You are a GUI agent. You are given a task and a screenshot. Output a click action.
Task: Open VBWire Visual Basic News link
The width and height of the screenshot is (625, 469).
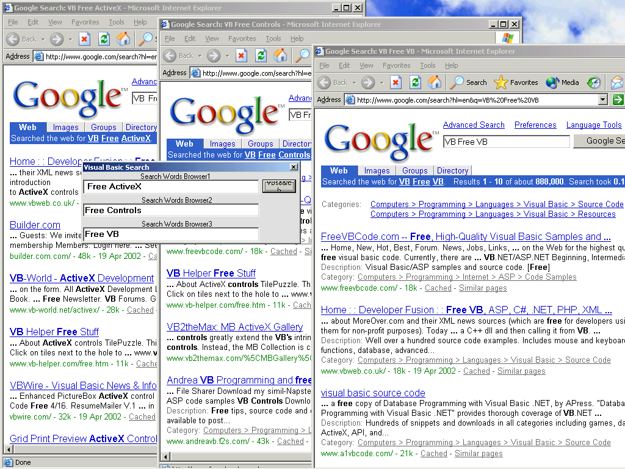click(x=83, y=386)
